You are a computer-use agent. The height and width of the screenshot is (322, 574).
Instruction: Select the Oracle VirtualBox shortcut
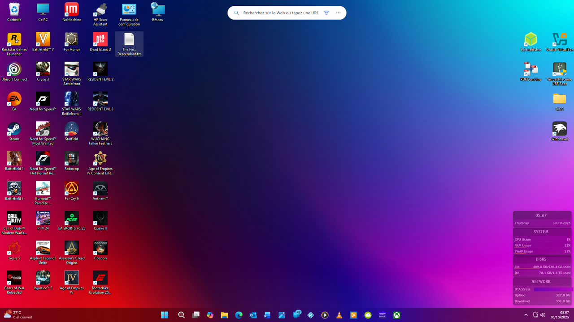560,42
